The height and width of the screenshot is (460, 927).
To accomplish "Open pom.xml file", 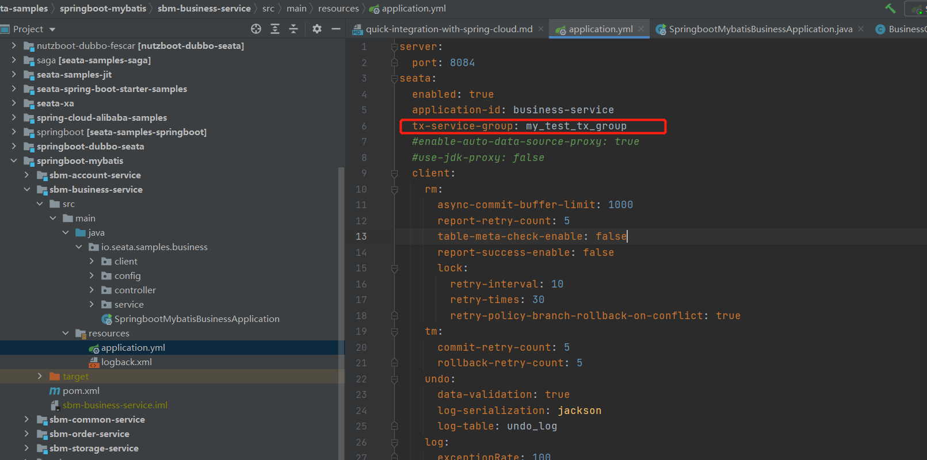I will click(81, 390).
